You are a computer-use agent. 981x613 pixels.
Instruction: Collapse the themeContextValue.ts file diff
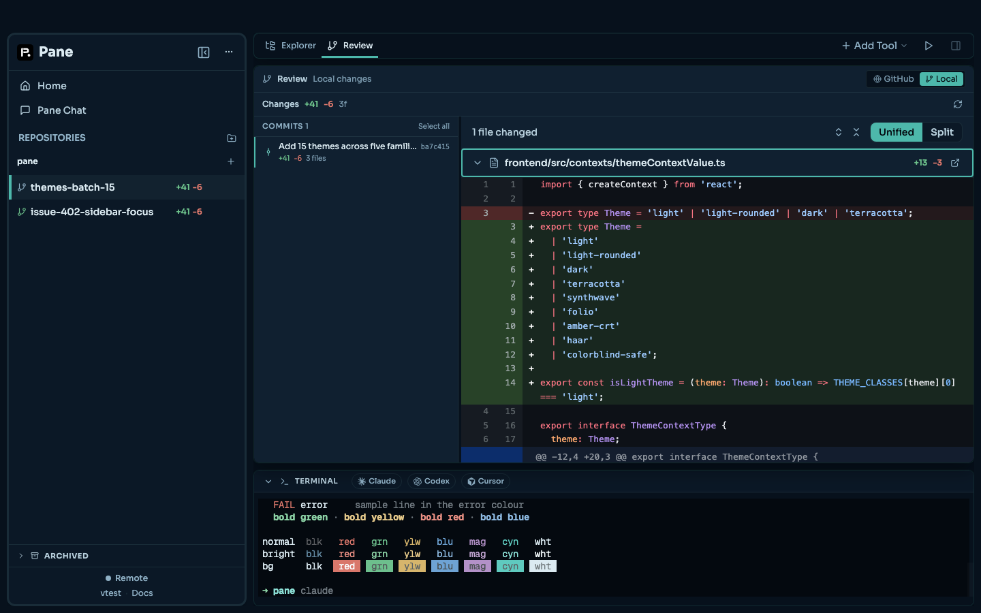[x=478, y=163]
